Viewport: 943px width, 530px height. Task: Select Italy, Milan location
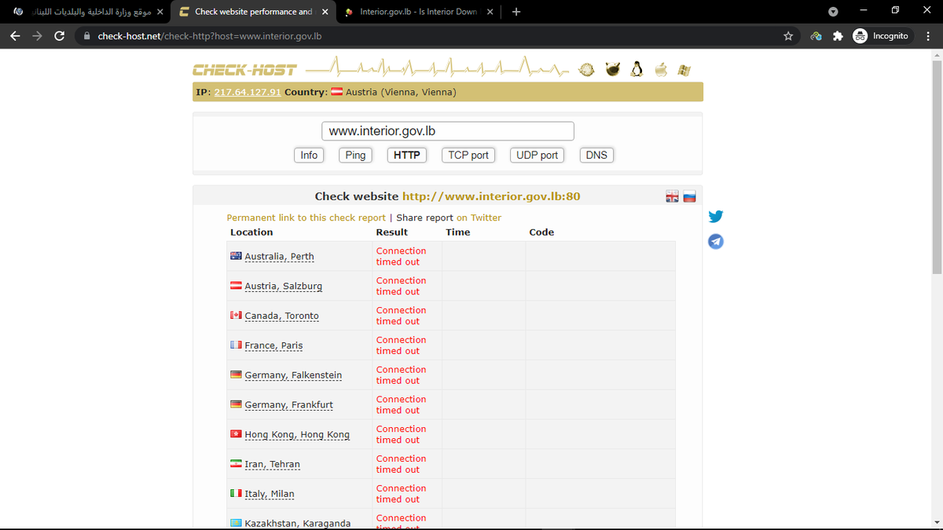point(270,495)
